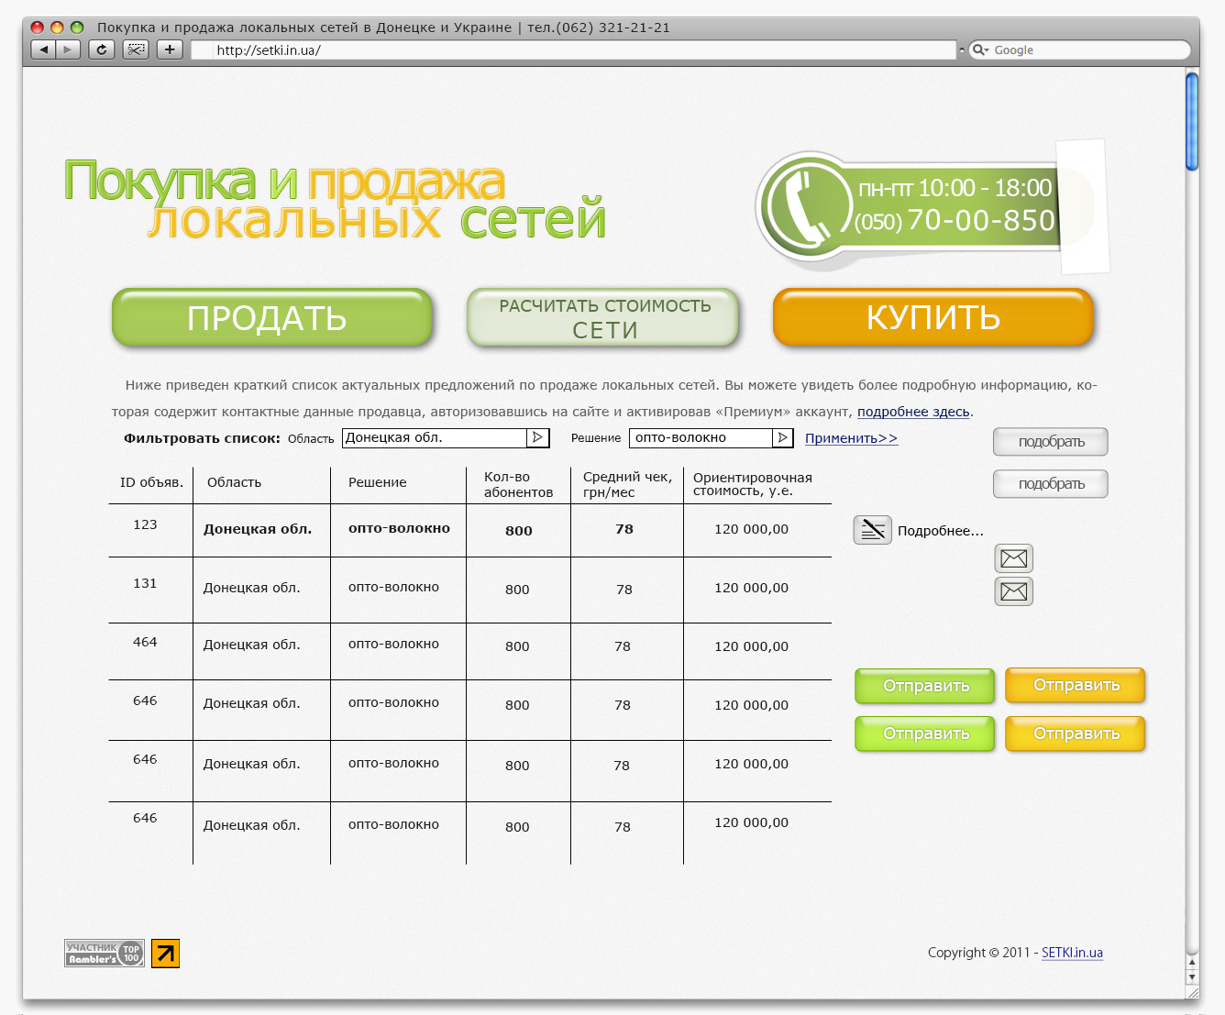This screenshot has width=1225, height=1015.
Task: Click the browser back arrow
Action: pos(43,50)
